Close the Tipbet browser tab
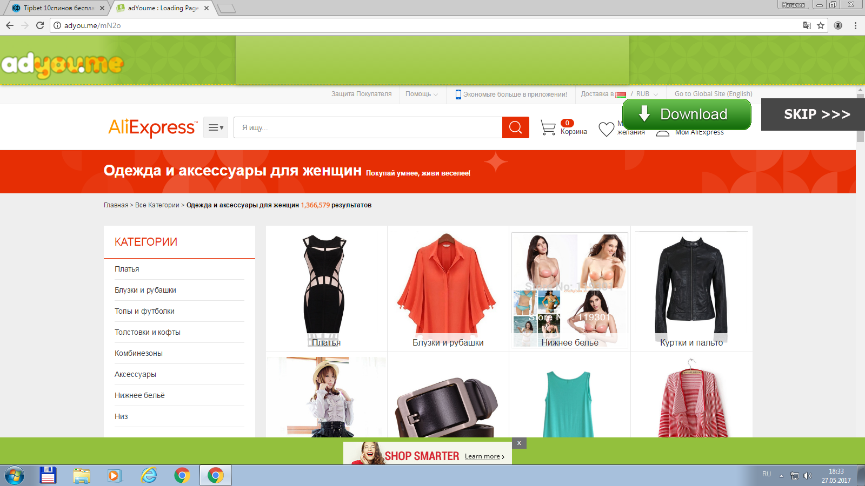The height and width of the screenshot is (486, 865). click(102, 8)
